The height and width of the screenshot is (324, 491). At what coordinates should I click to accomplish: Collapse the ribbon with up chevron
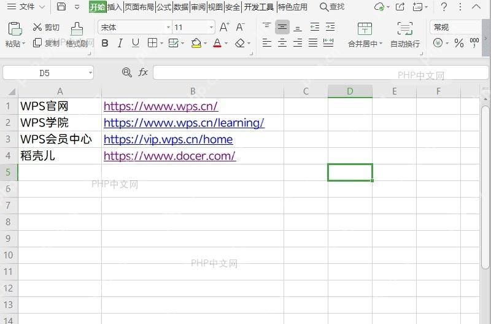pos(476,7)
